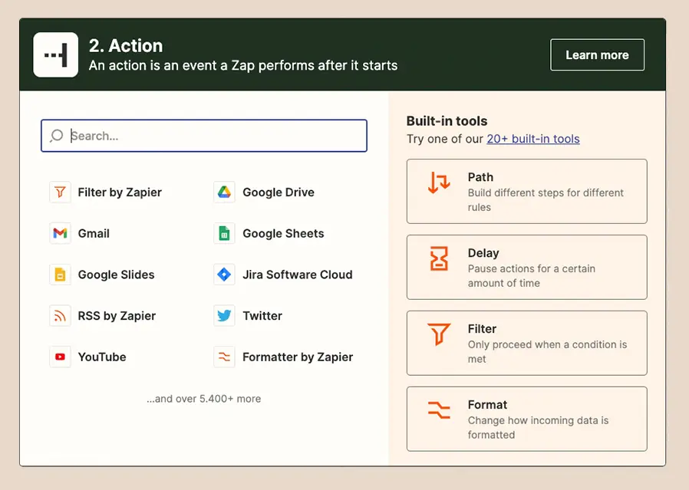Image resolution: width=689 pixels, height=490 pixels.
Task: Click the Path tool arrows icon
Action: coord(437,184)
